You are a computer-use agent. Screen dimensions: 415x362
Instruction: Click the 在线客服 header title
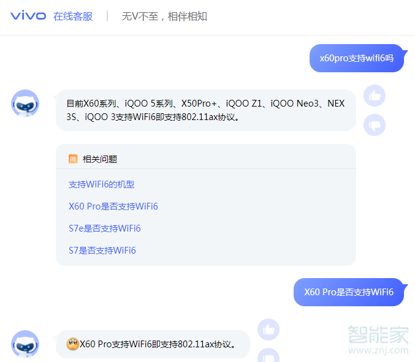(73, 17)
